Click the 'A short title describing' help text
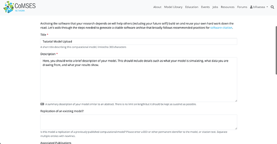The width and height of the screenshot is (277, 144). pyautogui.click(x=83, y=47)
